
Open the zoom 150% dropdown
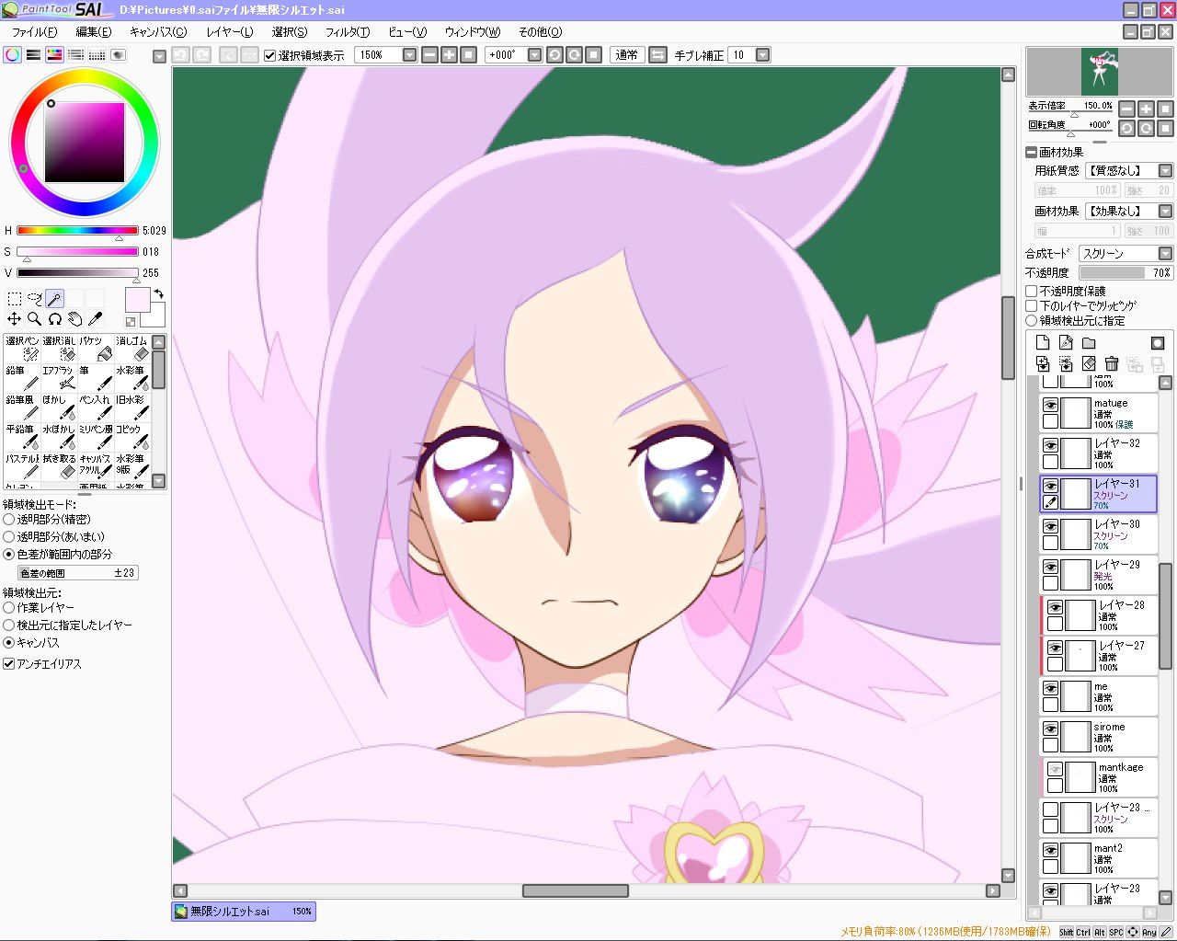coord(409,55)
